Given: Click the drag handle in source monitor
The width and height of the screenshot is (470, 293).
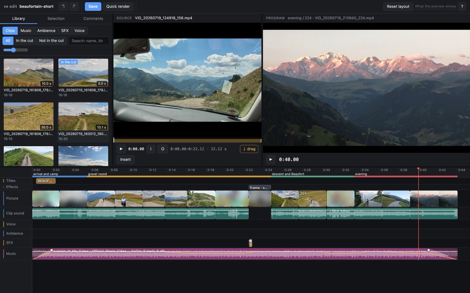Looking at the screenshot, I should pos(249,149).
